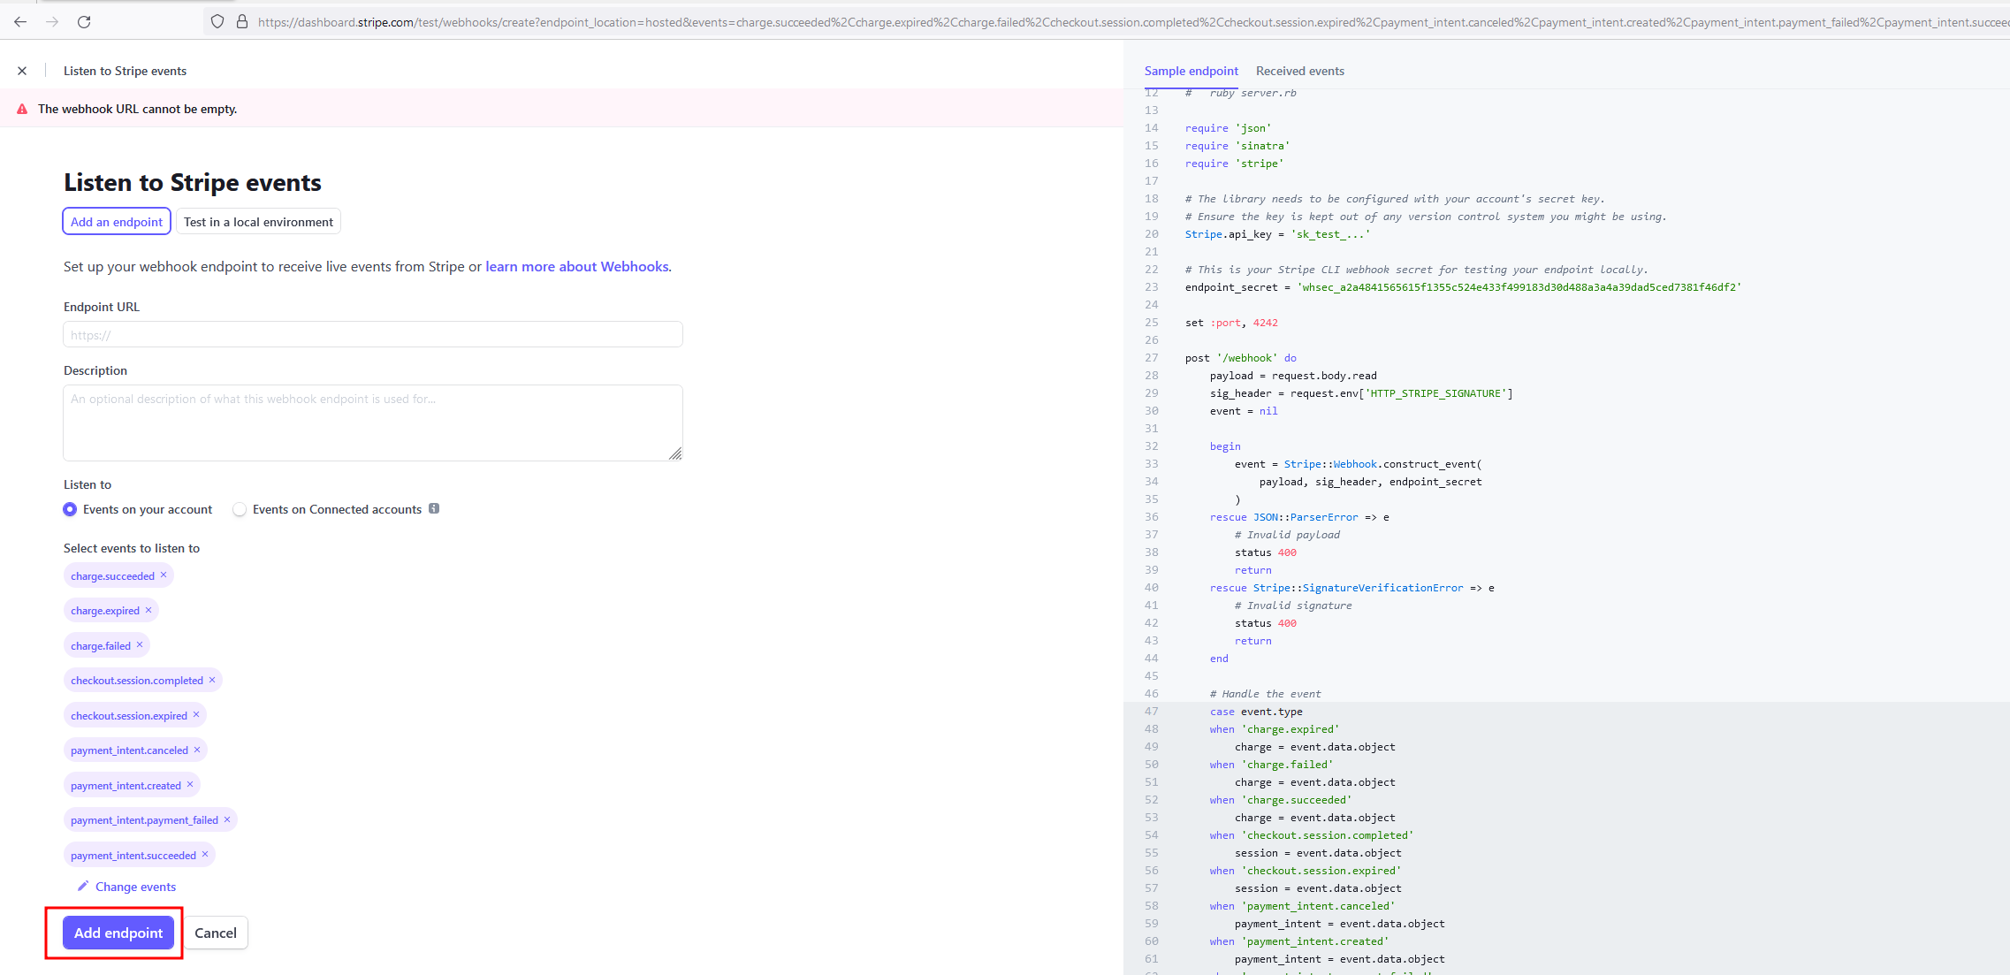Reload the page with refresh icon
2010x975 pixels.
(84, 22)
